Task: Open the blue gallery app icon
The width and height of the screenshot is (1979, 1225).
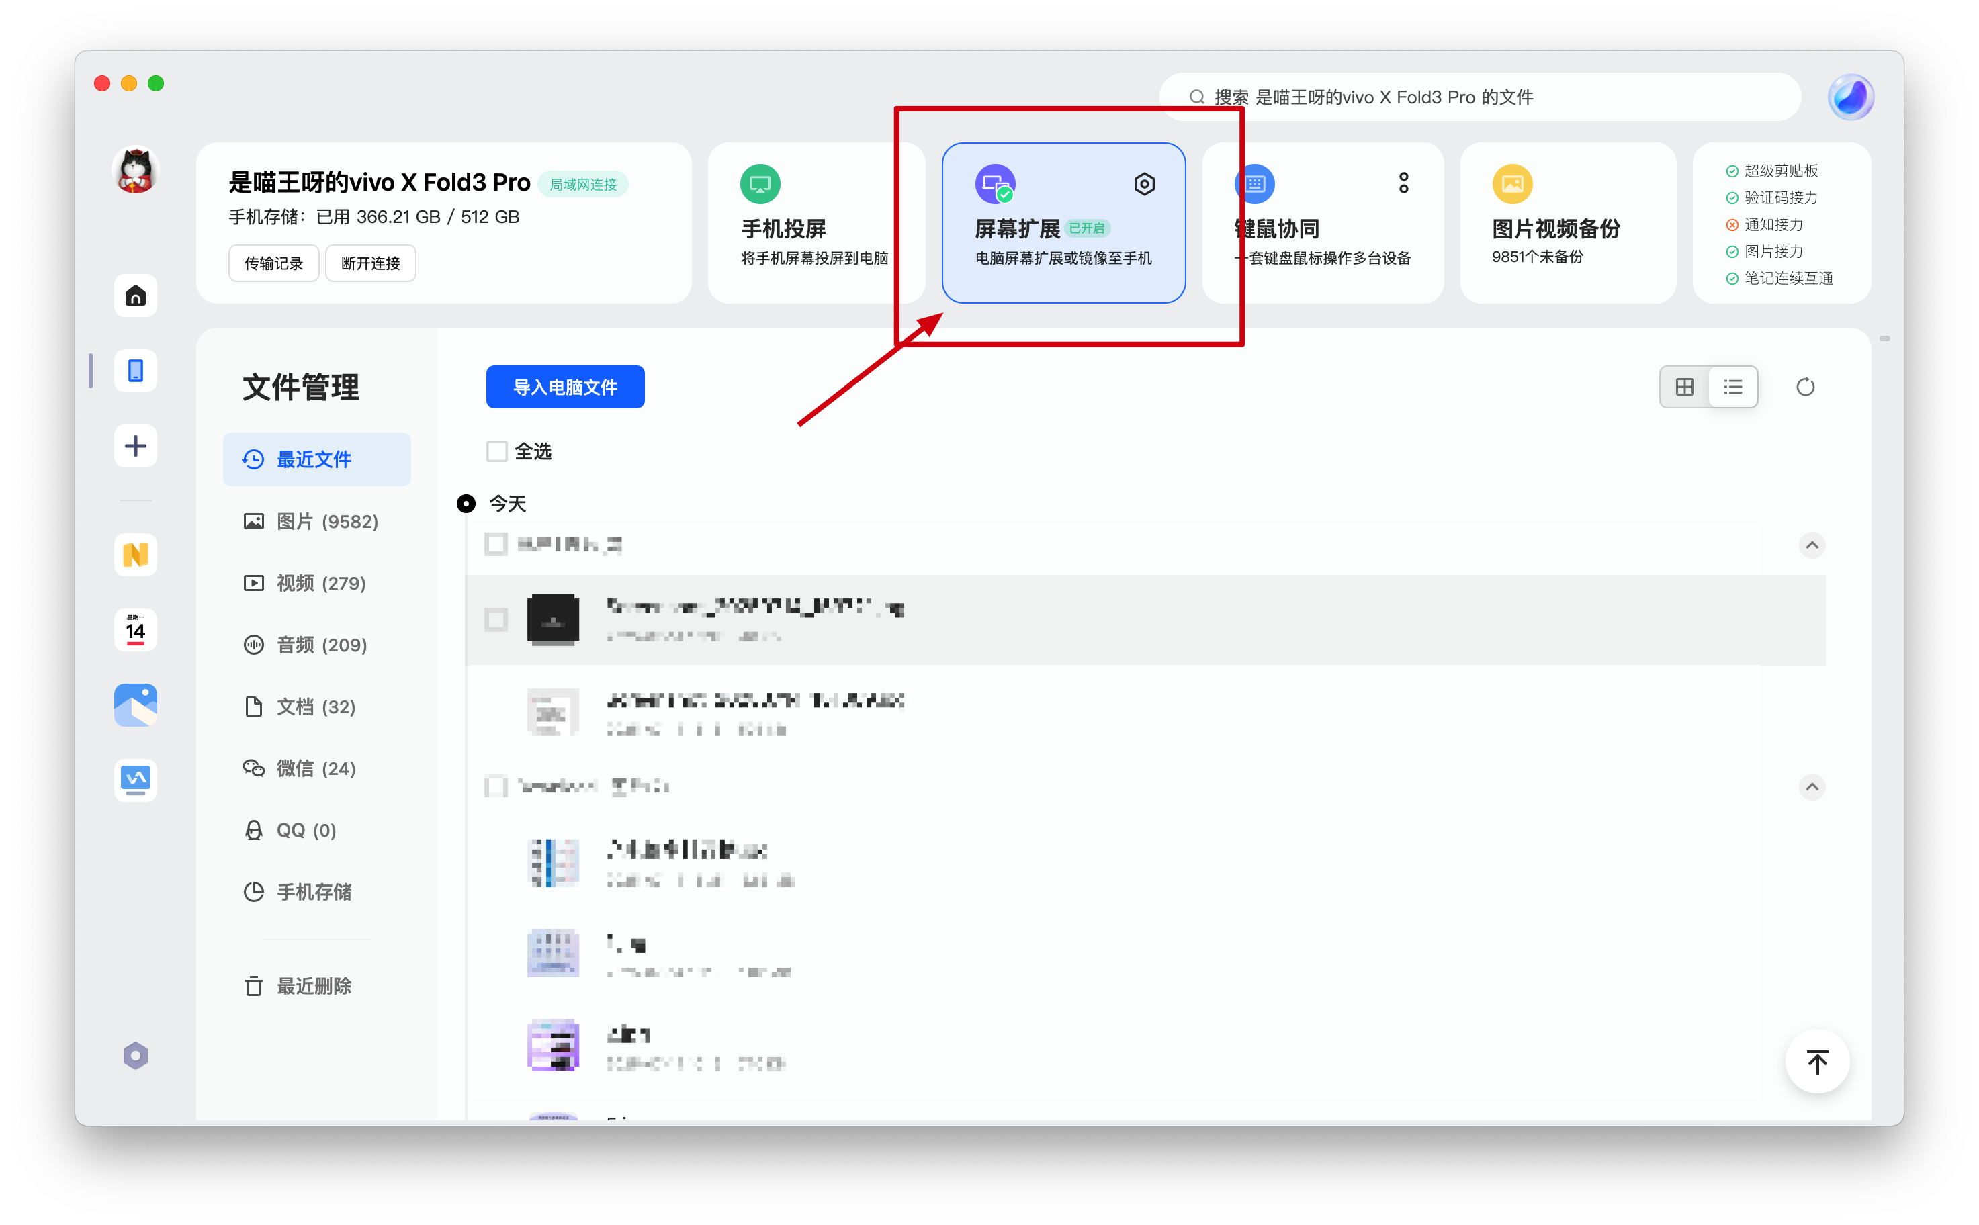Action: click(x=135, y=705)
